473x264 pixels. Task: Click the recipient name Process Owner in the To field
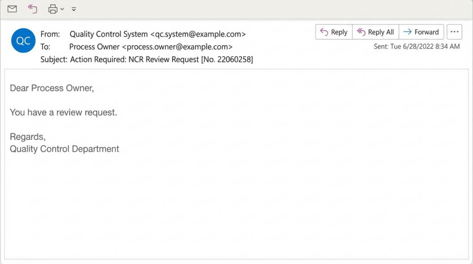pos(94,47)
